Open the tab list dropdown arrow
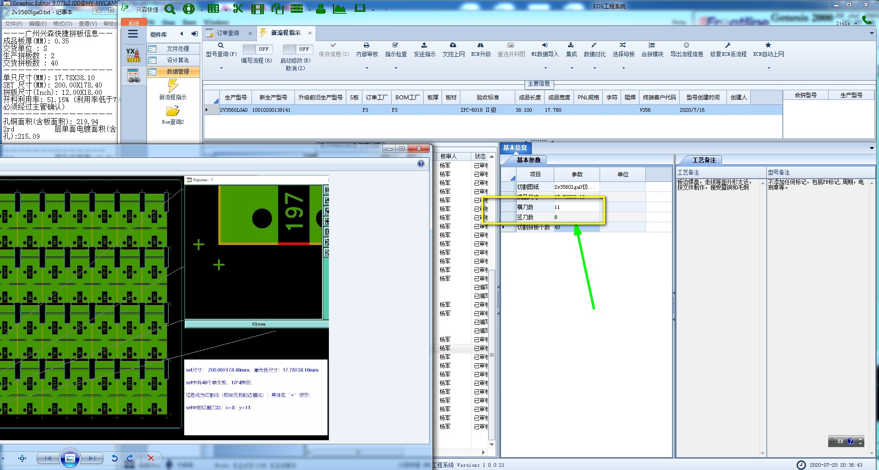879x470 pixels. click(871, 33)
